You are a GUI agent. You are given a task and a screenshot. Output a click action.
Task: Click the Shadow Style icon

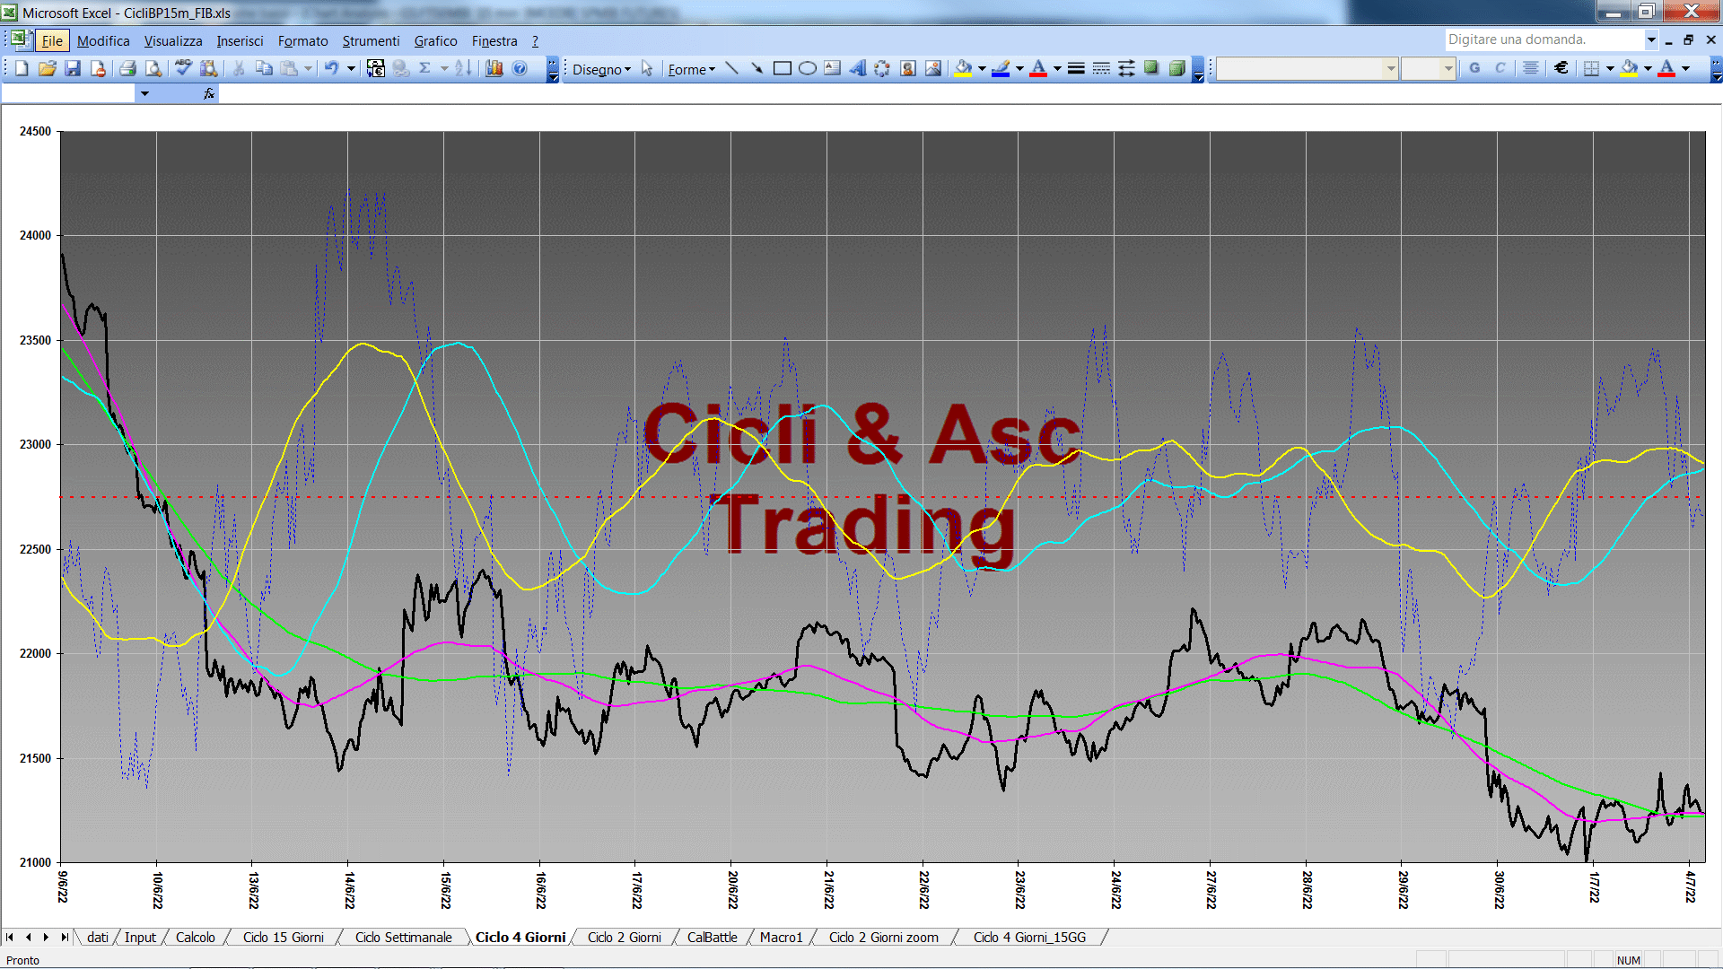pyautogui.click(x=1151, y=68)
